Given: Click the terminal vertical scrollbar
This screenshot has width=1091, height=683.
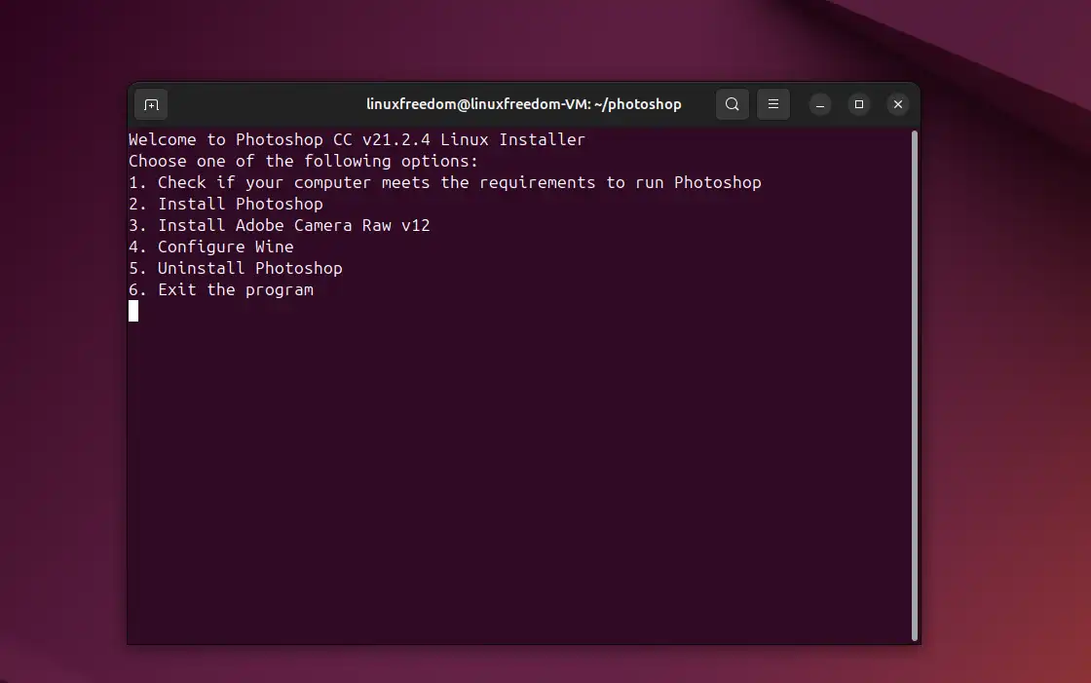Looking at the screenshot, I should coord(915,386).
